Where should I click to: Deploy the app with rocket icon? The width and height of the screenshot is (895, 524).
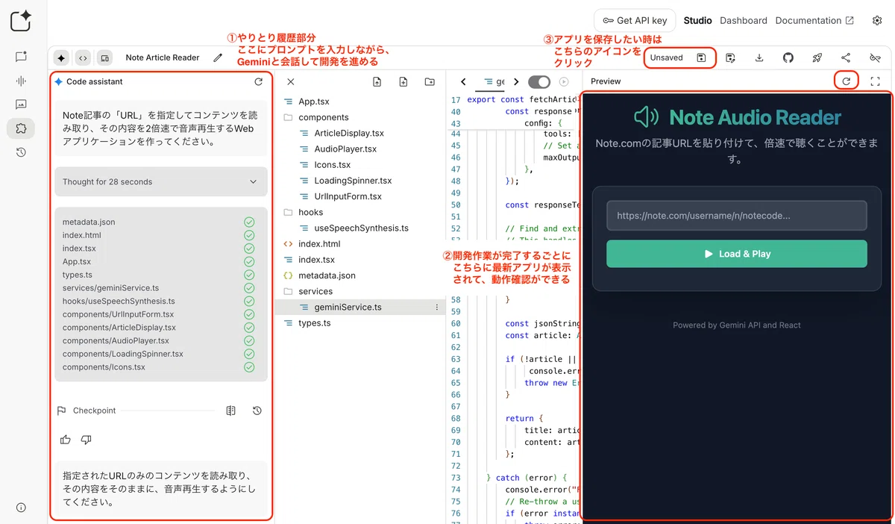pos(817,57)
